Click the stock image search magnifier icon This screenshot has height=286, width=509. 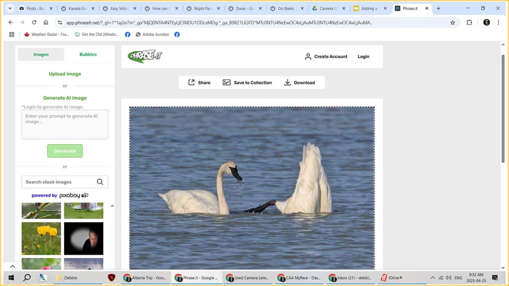click(x=100, y=182)
